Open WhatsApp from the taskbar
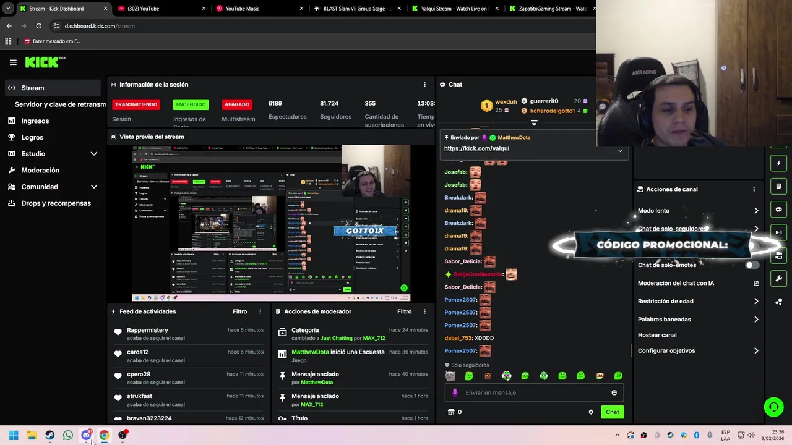This screenshot has height=445, width=792. pos(68,435)
